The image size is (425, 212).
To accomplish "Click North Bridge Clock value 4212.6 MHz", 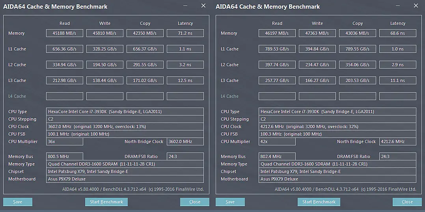I will [x=398, y=141].
